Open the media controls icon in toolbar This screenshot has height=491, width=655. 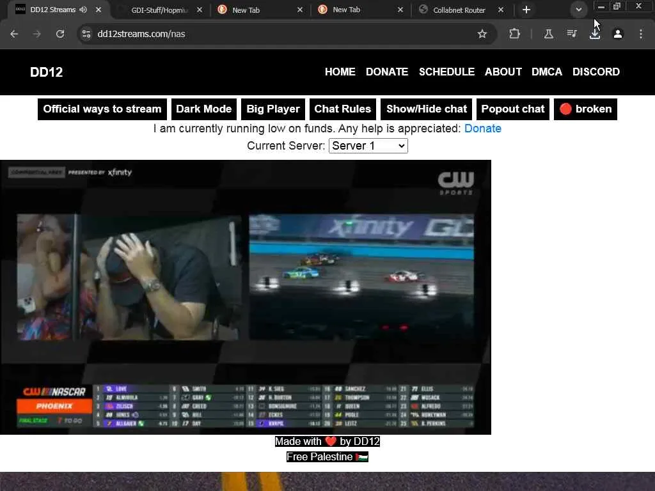point(572,34)
